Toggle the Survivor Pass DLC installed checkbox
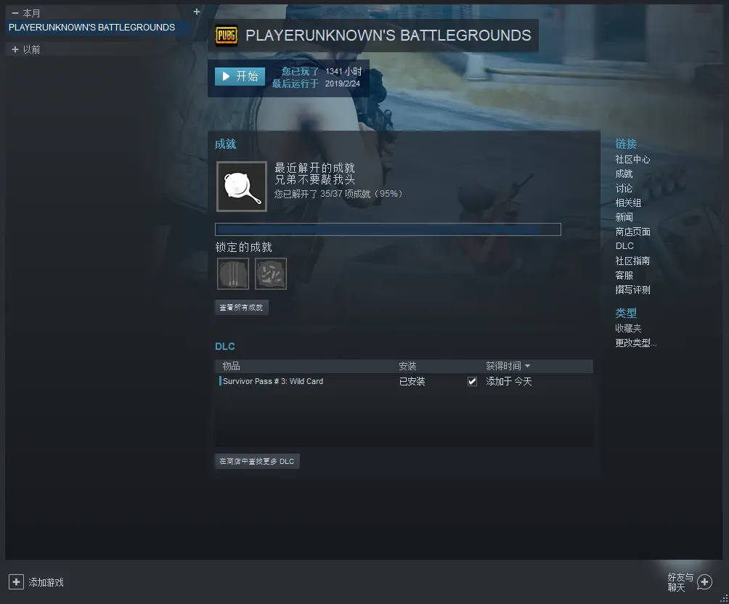The width and height of the screenshot is (729, 604). (472, 381)
